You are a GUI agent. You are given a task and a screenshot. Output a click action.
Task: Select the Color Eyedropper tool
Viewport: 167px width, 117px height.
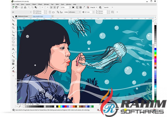coord(13,68)
